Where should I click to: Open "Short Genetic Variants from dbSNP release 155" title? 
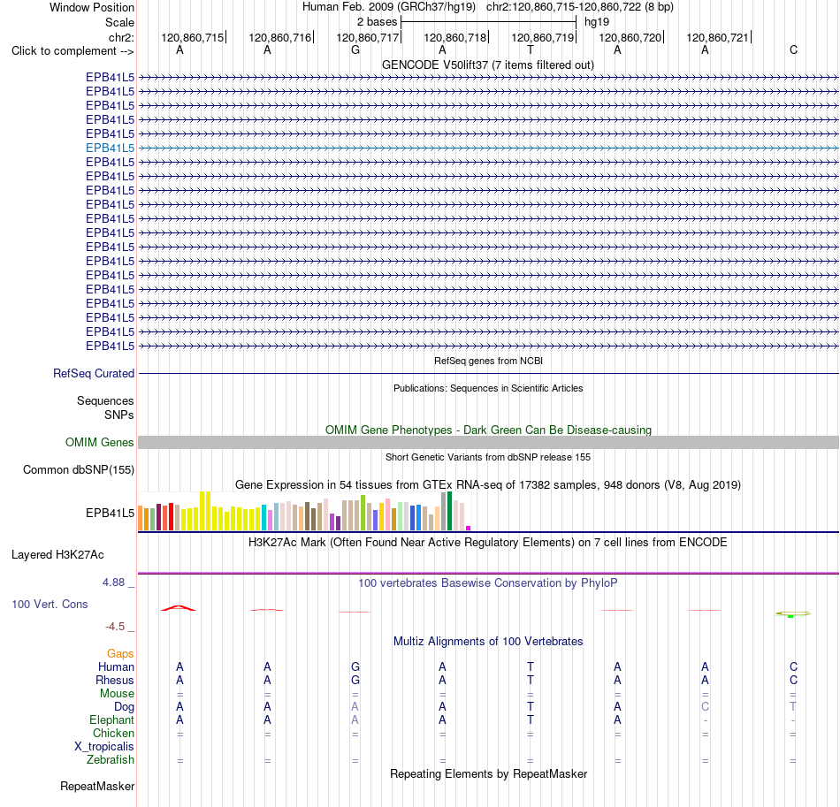click(488, 457)
